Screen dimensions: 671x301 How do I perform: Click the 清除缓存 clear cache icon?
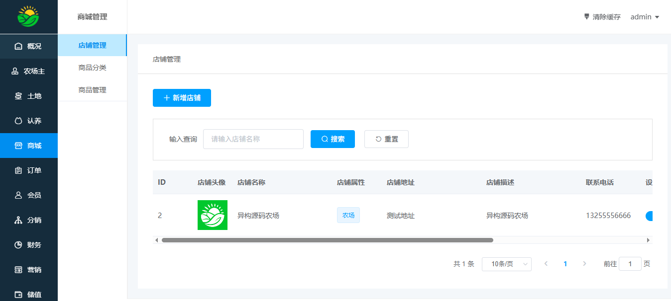coord(587,17)
